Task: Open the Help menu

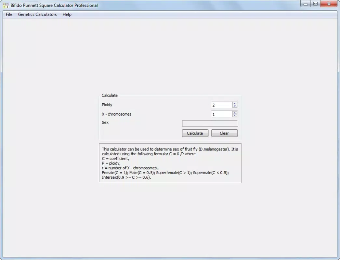Action: (x=67, y=14)
